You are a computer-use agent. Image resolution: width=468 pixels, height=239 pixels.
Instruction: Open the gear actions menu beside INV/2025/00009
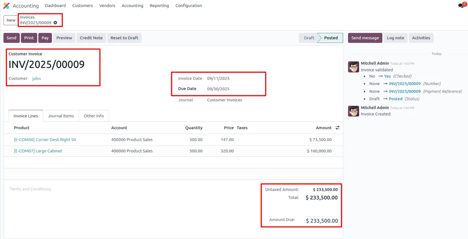pyautogui.click(x=55, y=23)
